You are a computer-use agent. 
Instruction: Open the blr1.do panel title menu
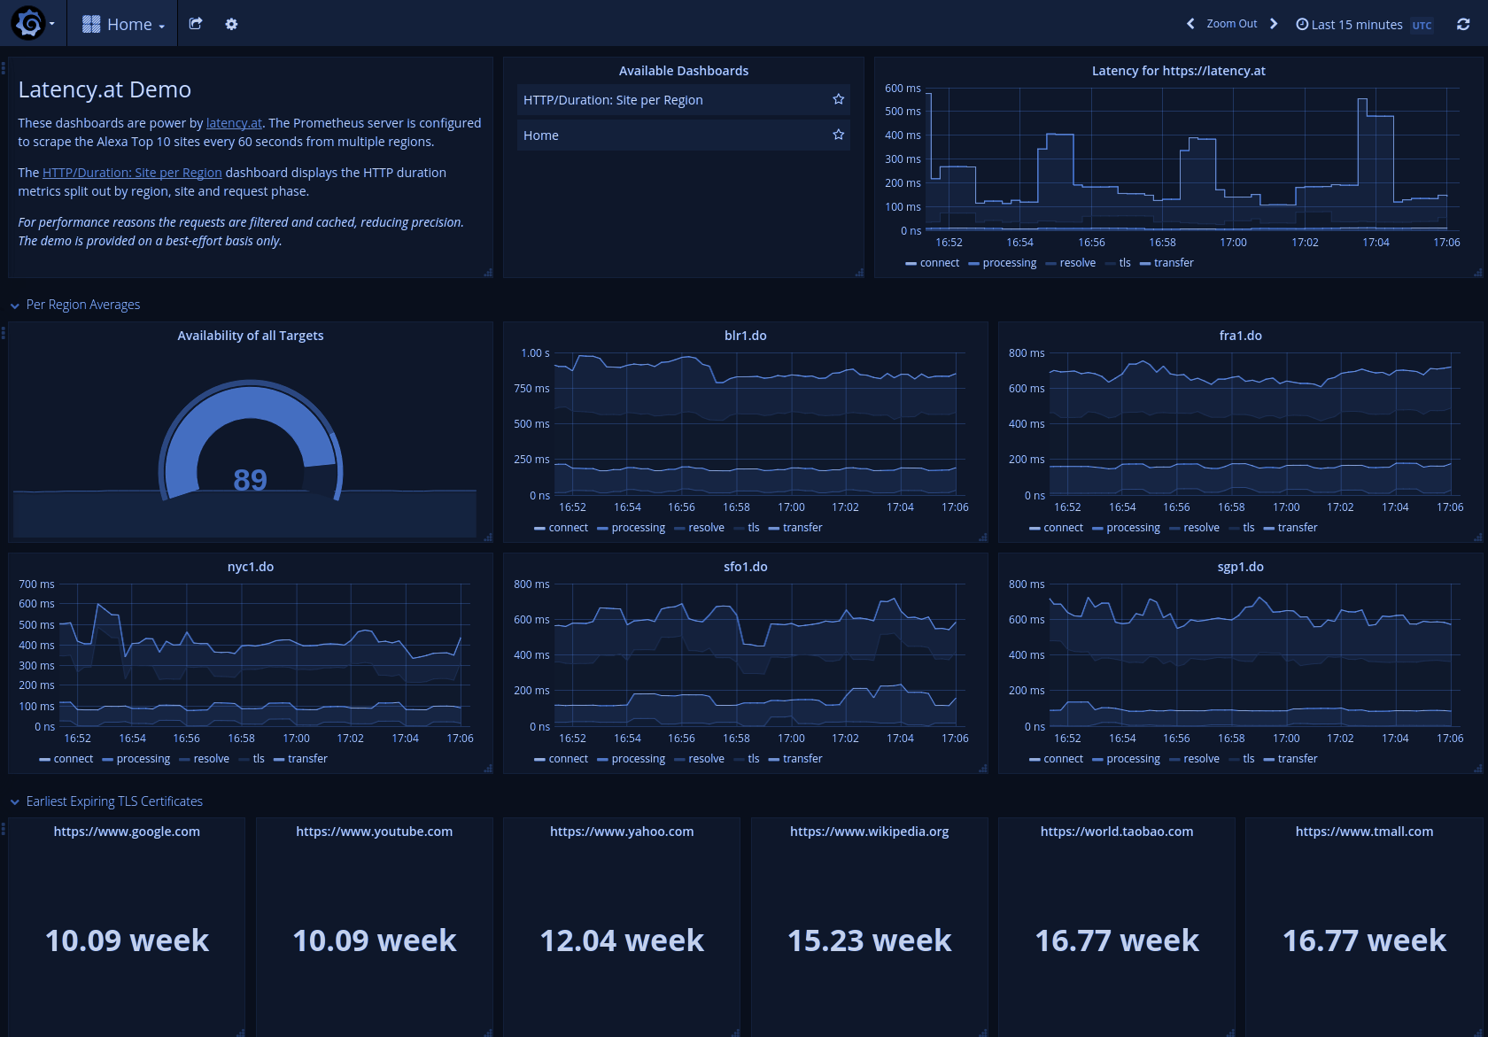[x=746, y=336]
